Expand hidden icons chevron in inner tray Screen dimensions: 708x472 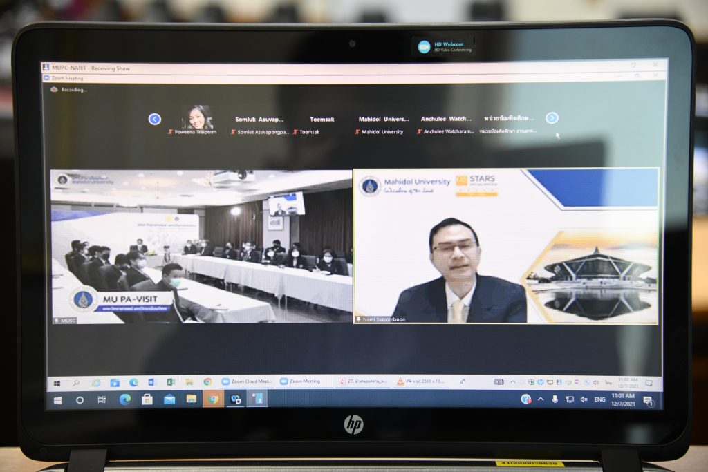[513, 381]
